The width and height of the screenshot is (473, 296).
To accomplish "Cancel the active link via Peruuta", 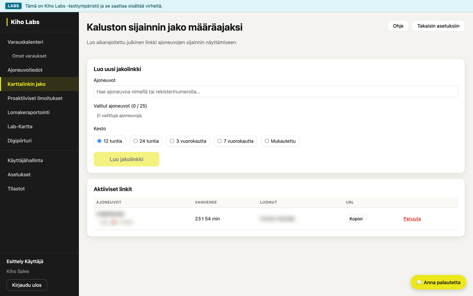I will pos(412,219).
